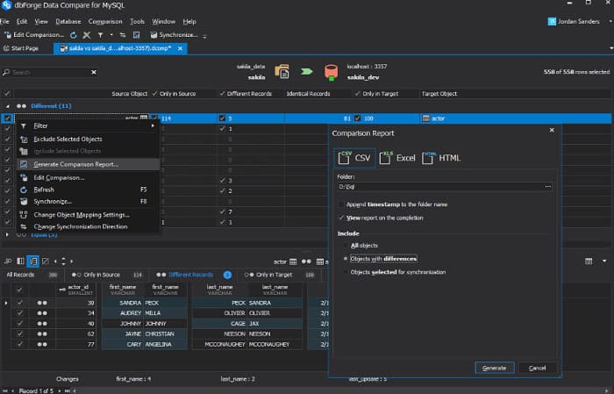Select the CSV report format

click(x=354, y=158)
